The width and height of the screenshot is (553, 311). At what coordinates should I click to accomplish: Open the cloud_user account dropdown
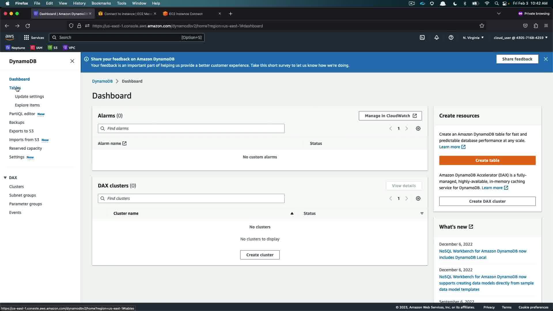520,37
